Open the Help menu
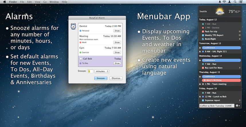246x127 pixels. tap(64, 2)
